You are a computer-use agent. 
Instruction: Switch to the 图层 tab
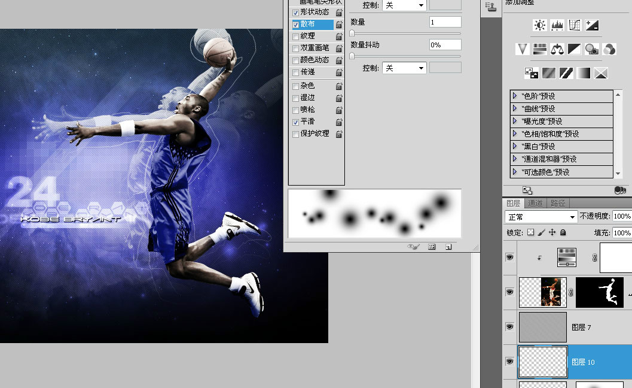coord(514,203)
